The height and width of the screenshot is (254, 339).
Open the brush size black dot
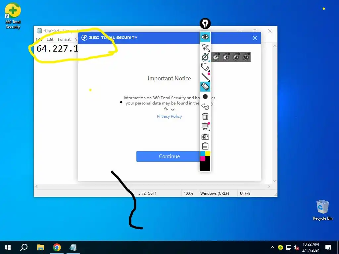(205, 97)
